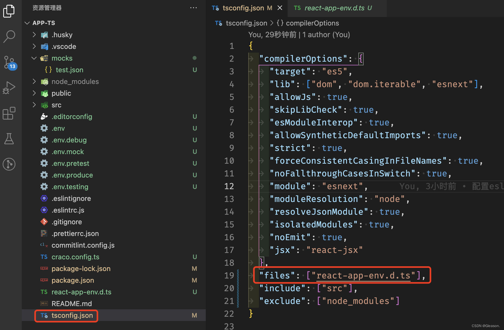Open Source Control view with 13 changes

[x=10, y=63]
